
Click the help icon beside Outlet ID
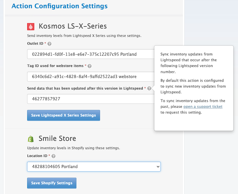(x=49, y=44)
